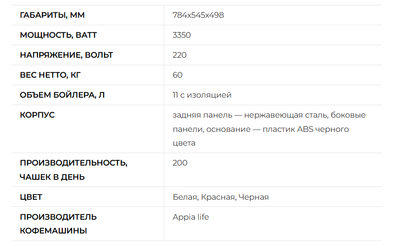Click the body description mentioning нержавеющая сталь
Image resolution: width=393 pixels, height=245 pixels.
point(269,129)
